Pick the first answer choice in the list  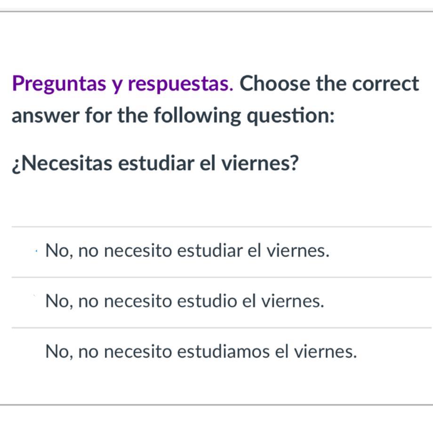(187, 251)
